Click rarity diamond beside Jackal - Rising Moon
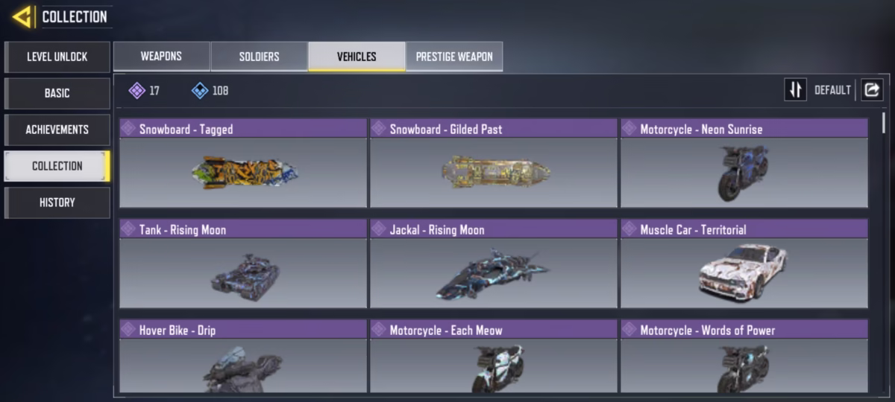Viewport: 895px width, 402px height. coord(379,229)
